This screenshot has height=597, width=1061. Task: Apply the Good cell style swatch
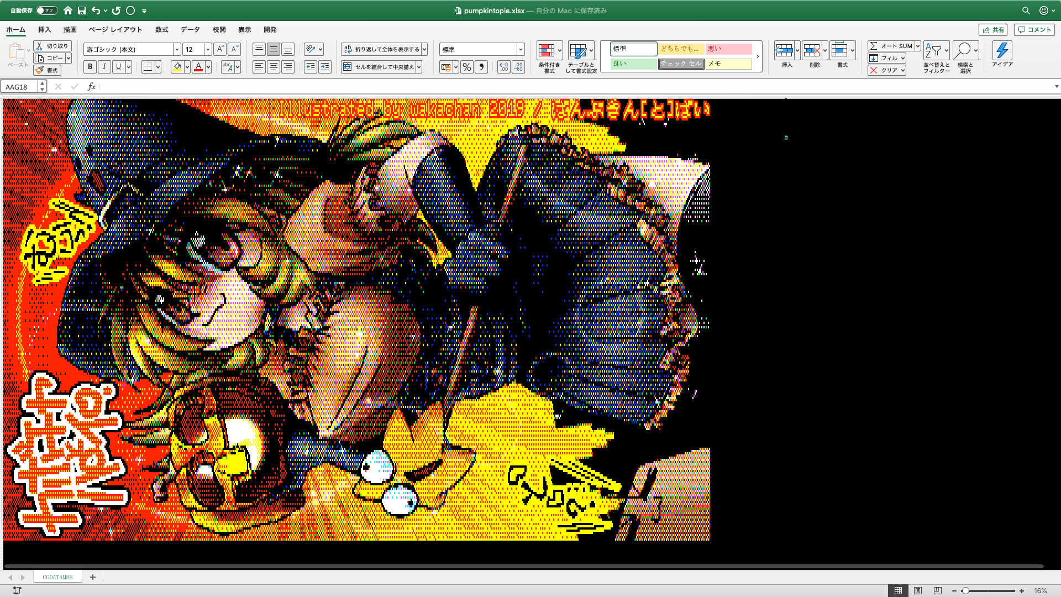pos(633,64)
